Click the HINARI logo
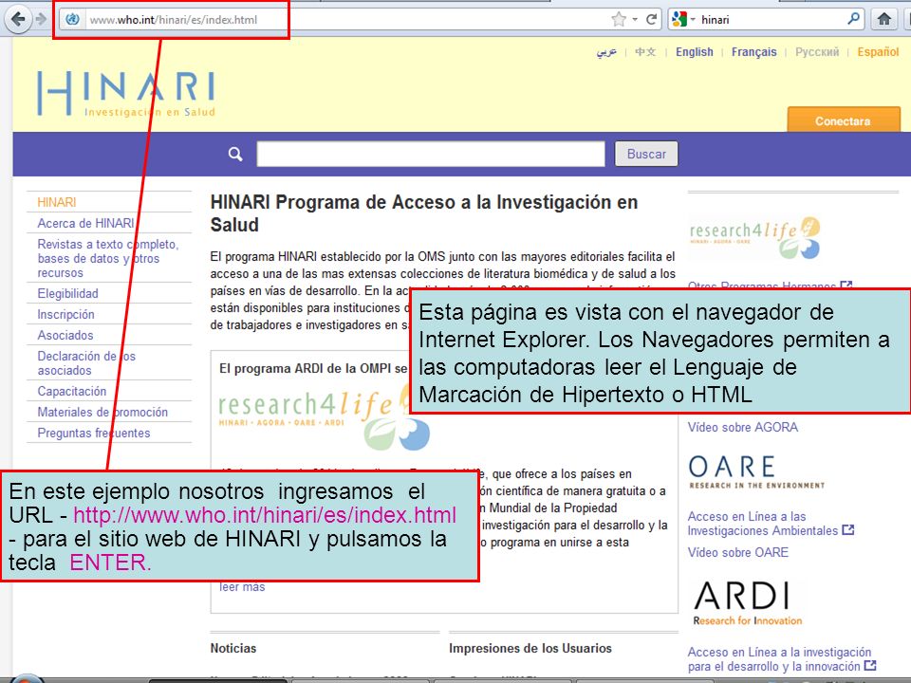Image resolution: width=911 pixels, height=683 pixels. point(126,93)
